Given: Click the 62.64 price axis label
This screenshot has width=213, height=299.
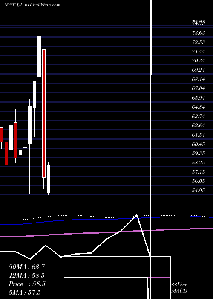Looking at the screenshot, I should (199, 126).
